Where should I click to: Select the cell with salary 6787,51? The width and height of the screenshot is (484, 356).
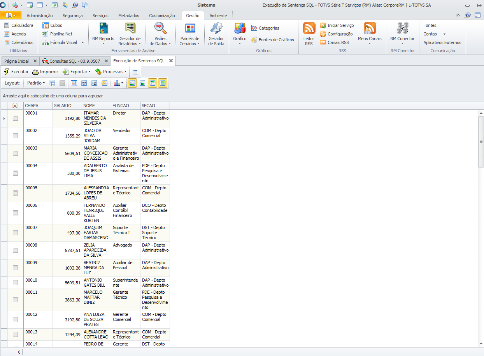67,250
